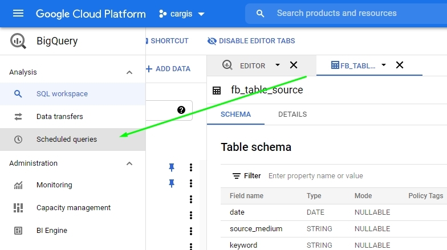447x250 pixels.
Task: Click the NULLABLE mode for source_medium
Action: click(x=372, y=229)
